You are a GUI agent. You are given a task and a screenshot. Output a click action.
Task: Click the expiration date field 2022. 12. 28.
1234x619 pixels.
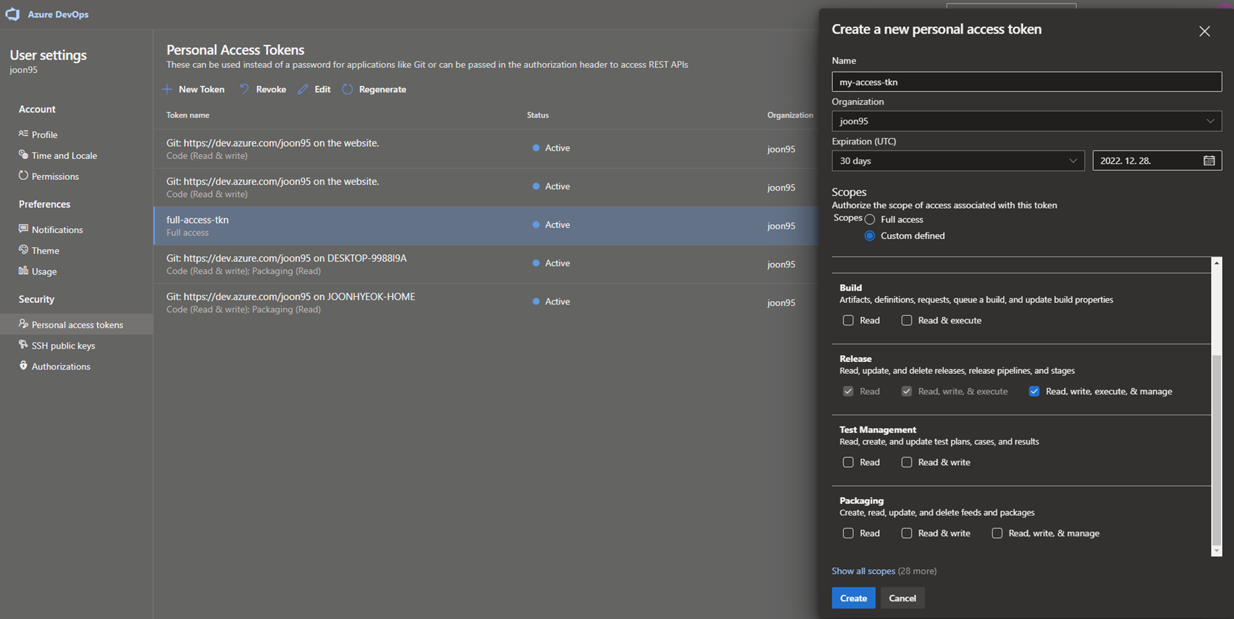(1157, 160)
